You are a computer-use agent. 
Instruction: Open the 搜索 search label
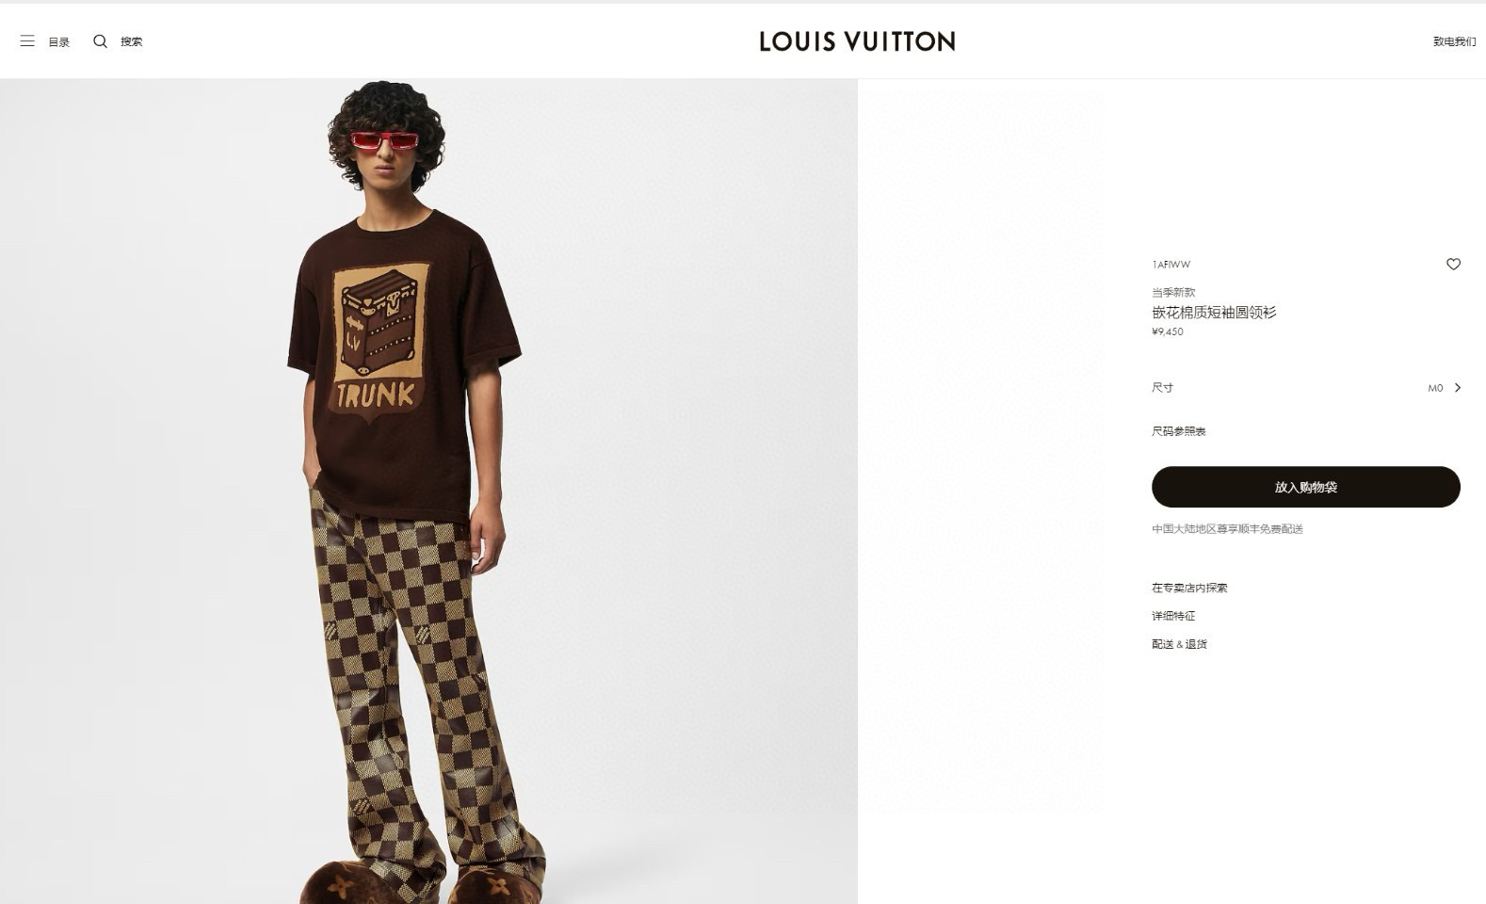(x=132, y=41)
